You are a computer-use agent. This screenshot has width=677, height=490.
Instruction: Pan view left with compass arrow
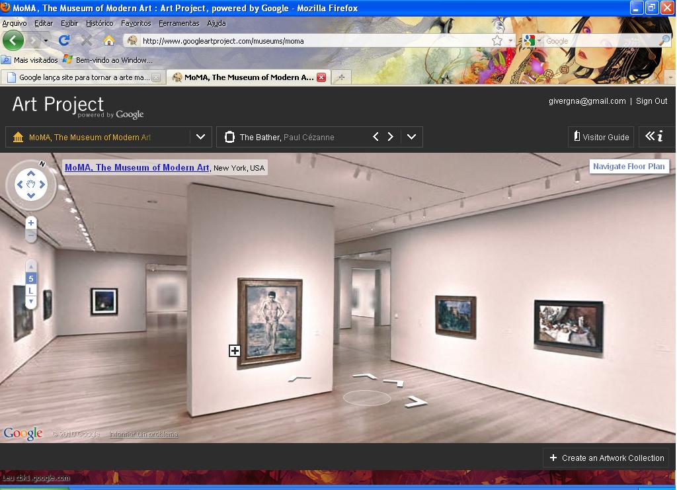pyautogui.click(x=19, y=184)
